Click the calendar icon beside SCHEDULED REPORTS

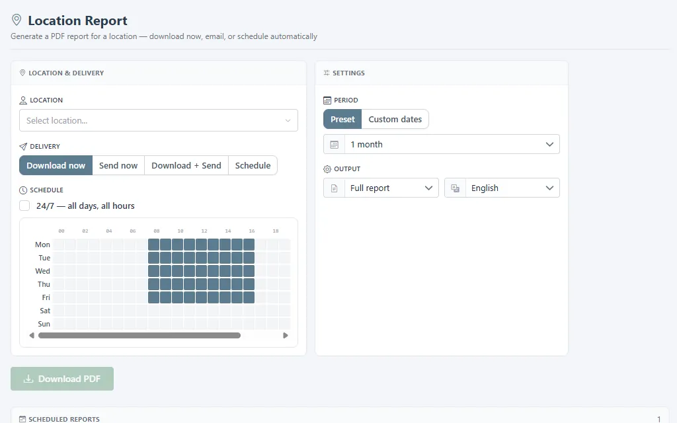click(x=22, y=419)
